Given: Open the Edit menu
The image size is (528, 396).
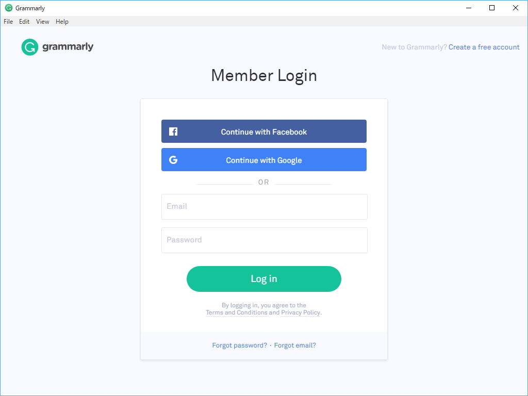Looking at the screenshot, I should click(x=24, y=22).
